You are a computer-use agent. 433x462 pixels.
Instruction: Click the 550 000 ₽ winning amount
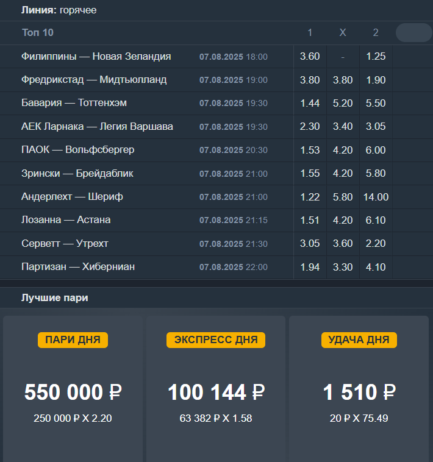click(x=73, y=392)
